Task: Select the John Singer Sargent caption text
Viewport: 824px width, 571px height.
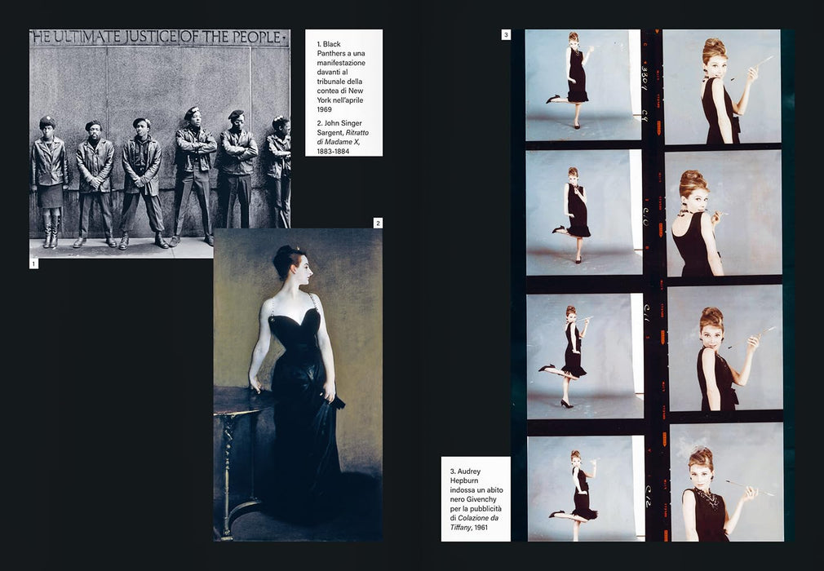Action: pos(343,137)
